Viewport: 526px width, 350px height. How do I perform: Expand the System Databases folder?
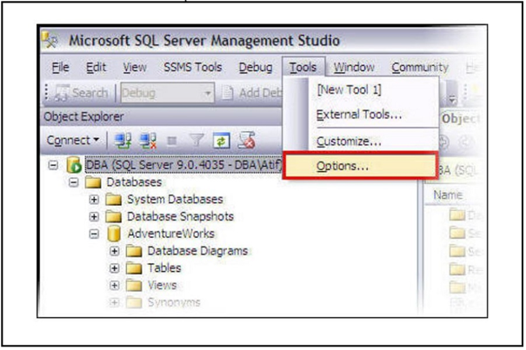pyautogui.click(x=94, y=200)
